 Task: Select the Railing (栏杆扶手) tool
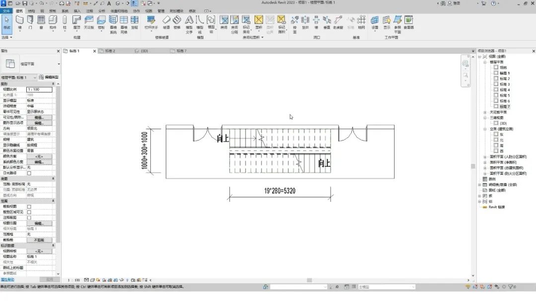tap(151, 22)
